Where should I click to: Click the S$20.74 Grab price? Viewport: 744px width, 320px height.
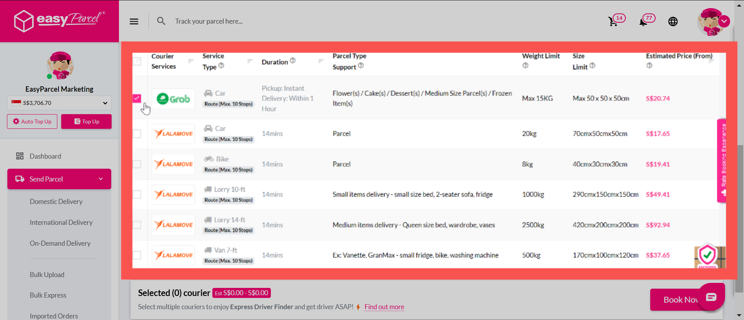click(658, 98)
